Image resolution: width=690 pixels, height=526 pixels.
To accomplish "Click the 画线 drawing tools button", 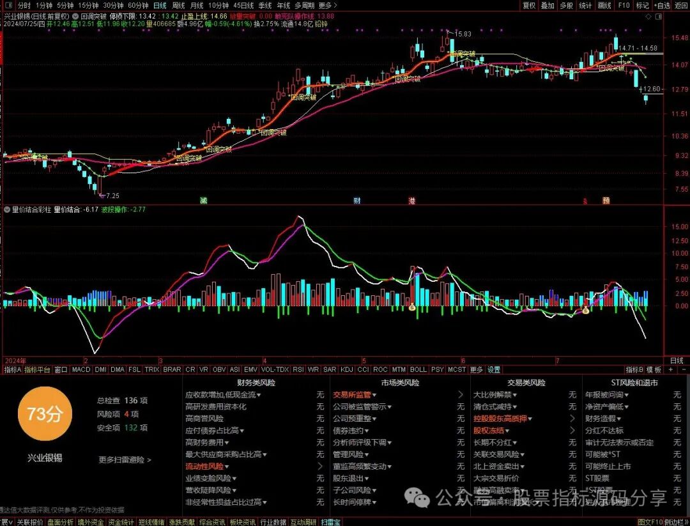I will [x=604, y=5].
